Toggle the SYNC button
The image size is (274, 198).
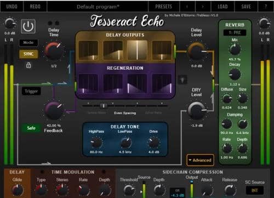(x=28, y=54)
